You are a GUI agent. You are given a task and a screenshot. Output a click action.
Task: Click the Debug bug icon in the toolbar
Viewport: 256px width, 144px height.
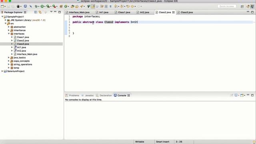36,6
